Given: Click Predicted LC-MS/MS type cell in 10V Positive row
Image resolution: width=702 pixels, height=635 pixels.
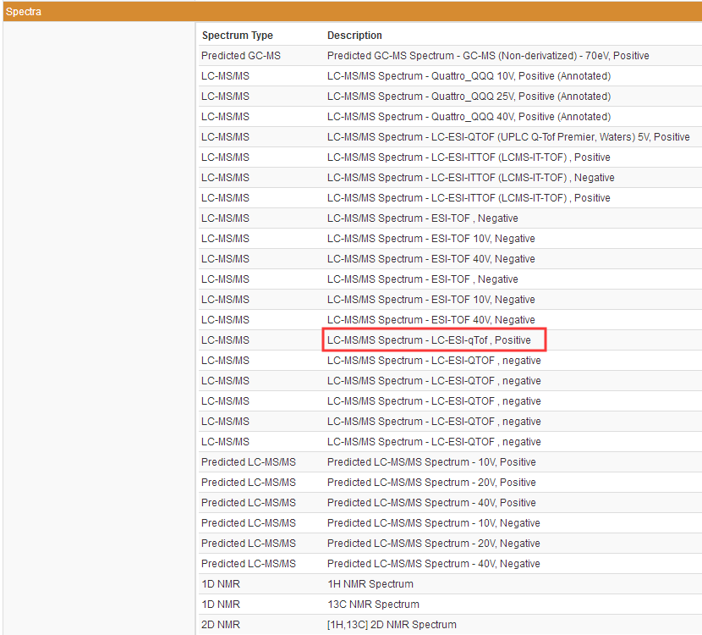Looking at the screenshot, I should pos(249,462).
